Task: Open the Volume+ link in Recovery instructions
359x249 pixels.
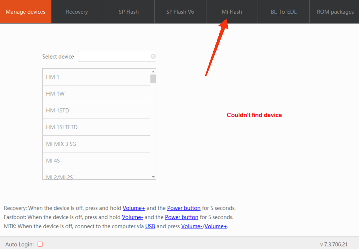Action: tap(134, 208)
